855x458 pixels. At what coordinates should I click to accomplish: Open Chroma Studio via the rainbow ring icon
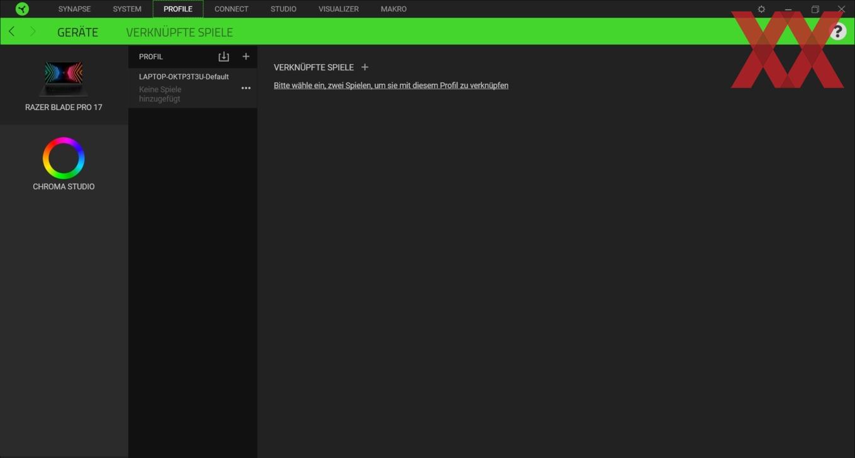pyautogui.click(x=63, y=158)
